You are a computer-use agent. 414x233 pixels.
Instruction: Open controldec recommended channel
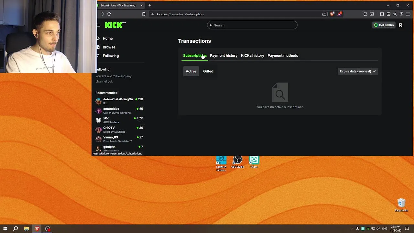119,111
